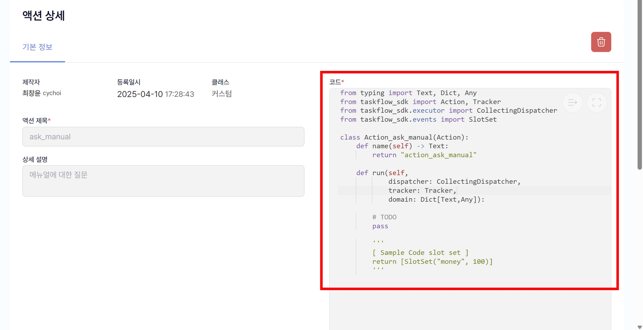Delete action with red trash button
643x330 pixels.
point(601,42)
